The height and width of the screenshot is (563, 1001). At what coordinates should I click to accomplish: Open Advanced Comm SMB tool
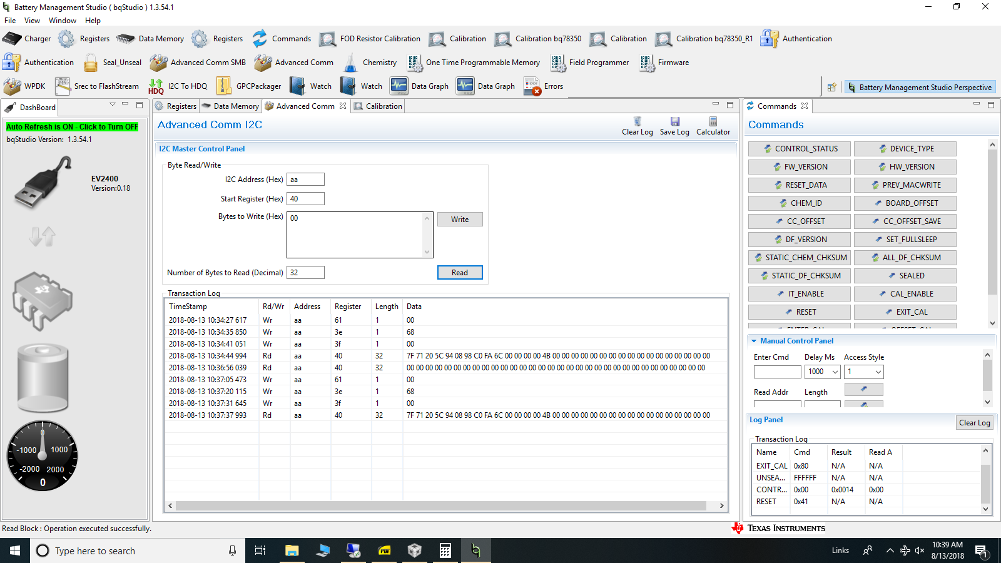[198, 63]
